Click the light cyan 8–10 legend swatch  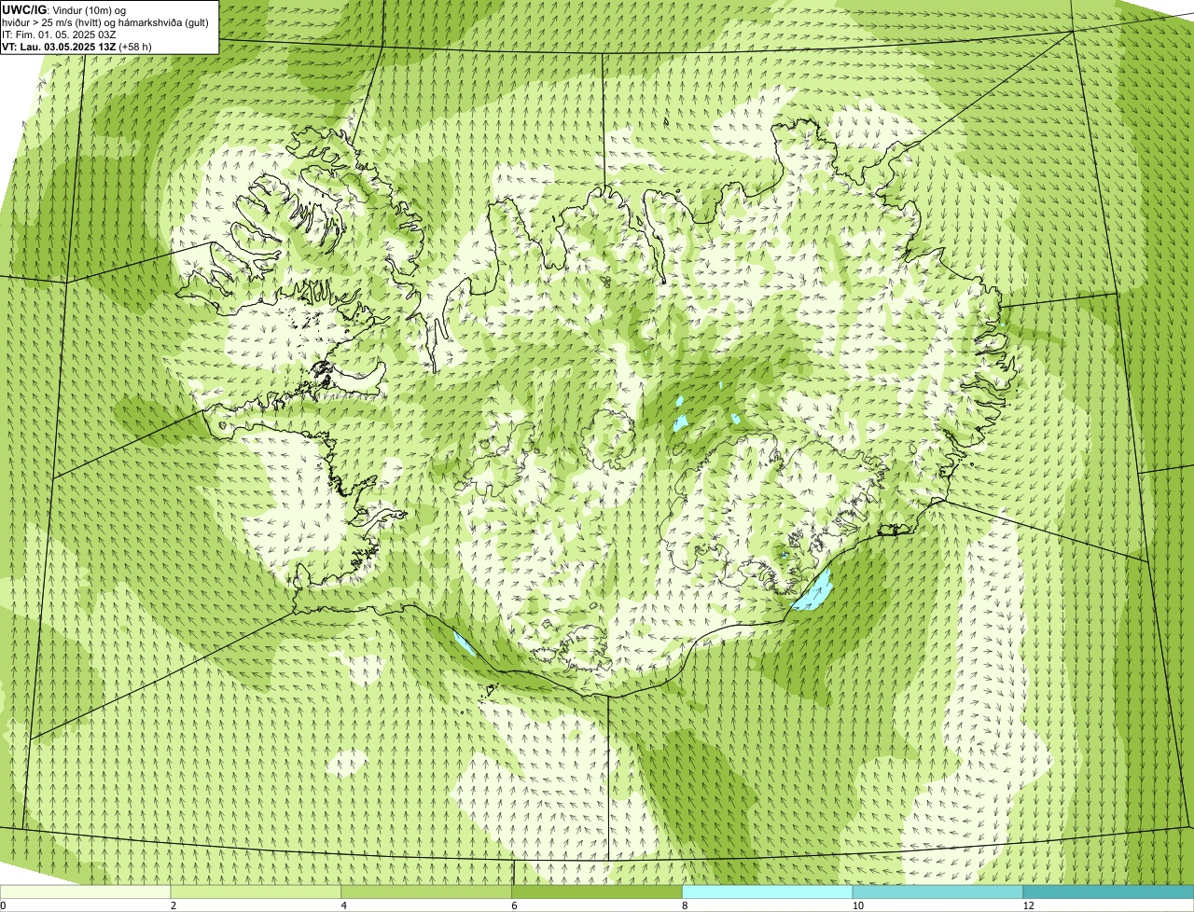(769, 892)
